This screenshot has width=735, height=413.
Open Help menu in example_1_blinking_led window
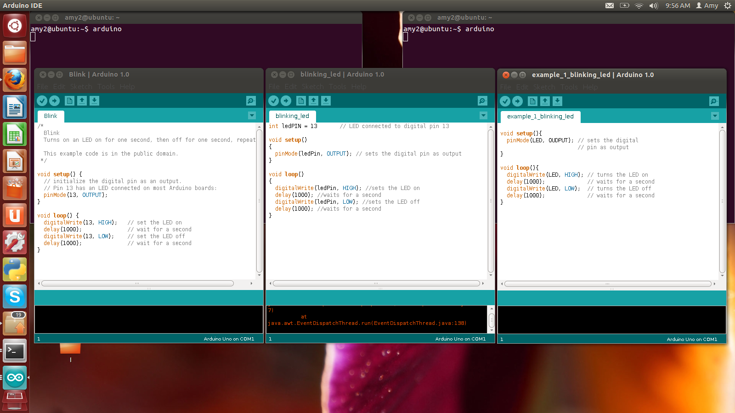590,87
